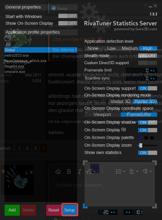The image size is (162, 220).
Task: Toggle Show On-Screen Display switch
Action: 68,23
